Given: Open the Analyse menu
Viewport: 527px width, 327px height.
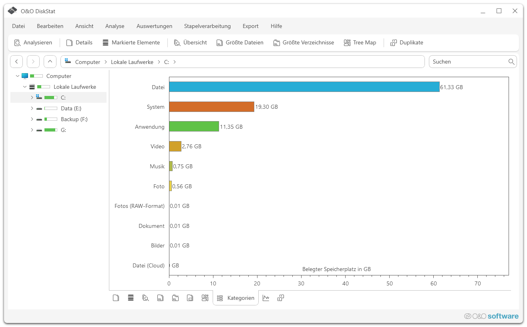Looking at the screenshot, I should 115,26.
